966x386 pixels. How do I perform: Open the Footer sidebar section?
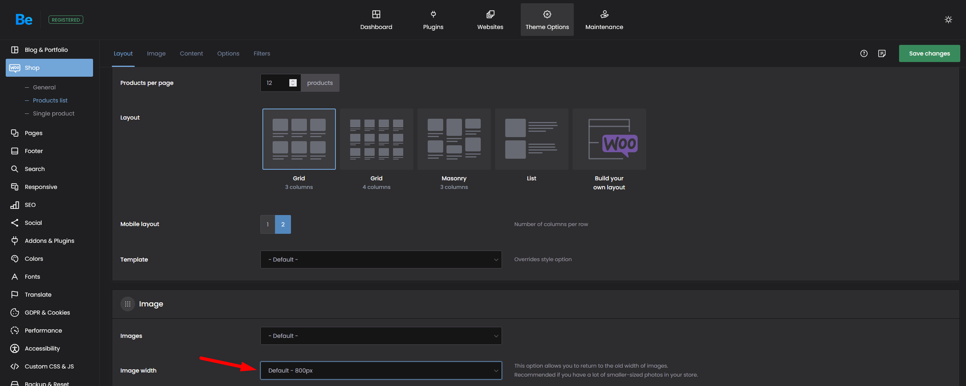point(49,151)
